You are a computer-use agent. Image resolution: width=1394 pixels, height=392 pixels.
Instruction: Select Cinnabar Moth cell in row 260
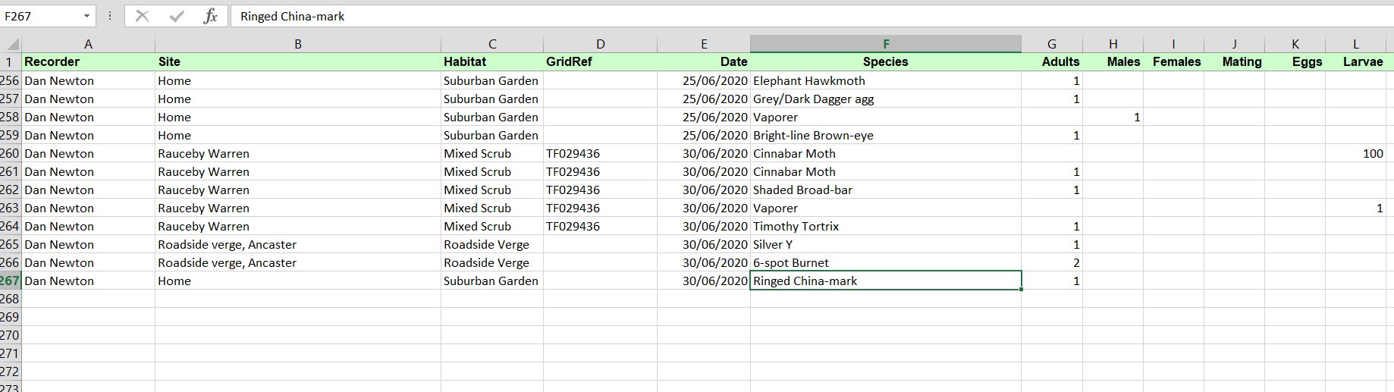[x=886, y=153]
